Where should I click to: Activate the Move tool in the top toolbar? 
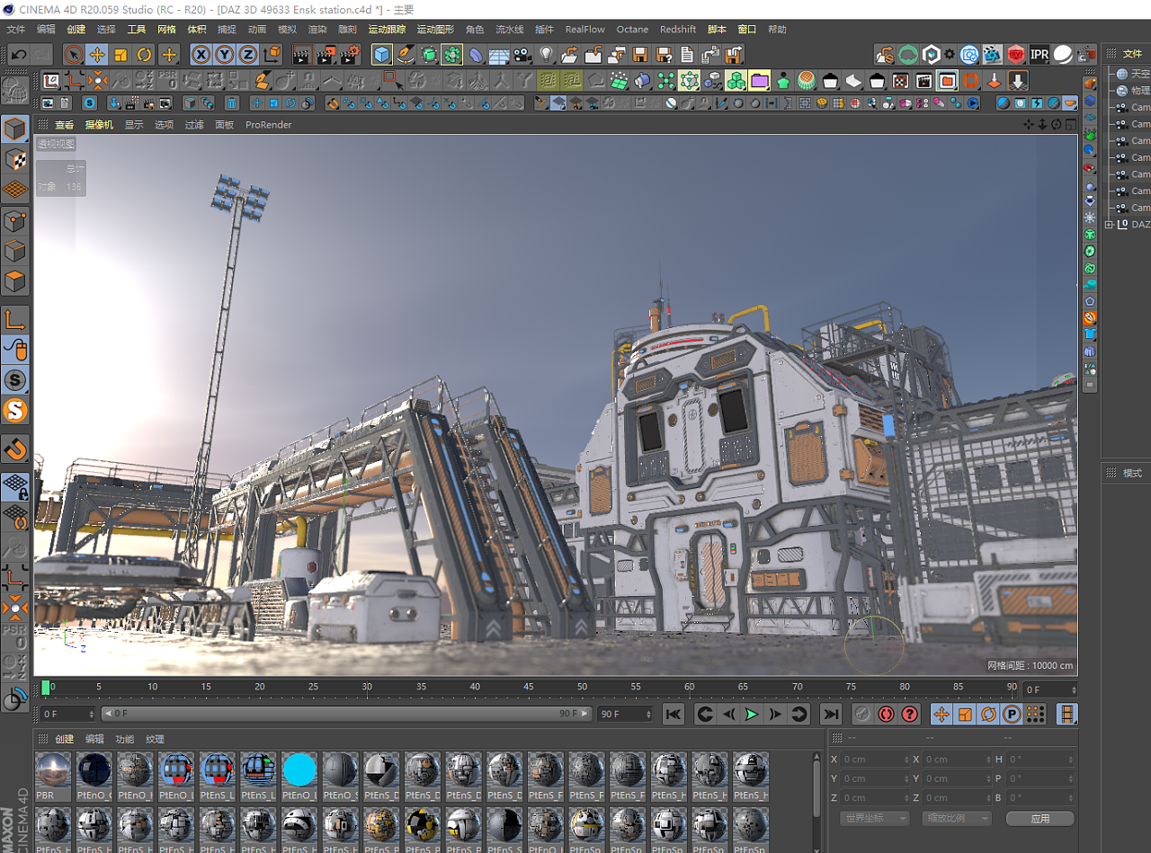click(97, 55)
